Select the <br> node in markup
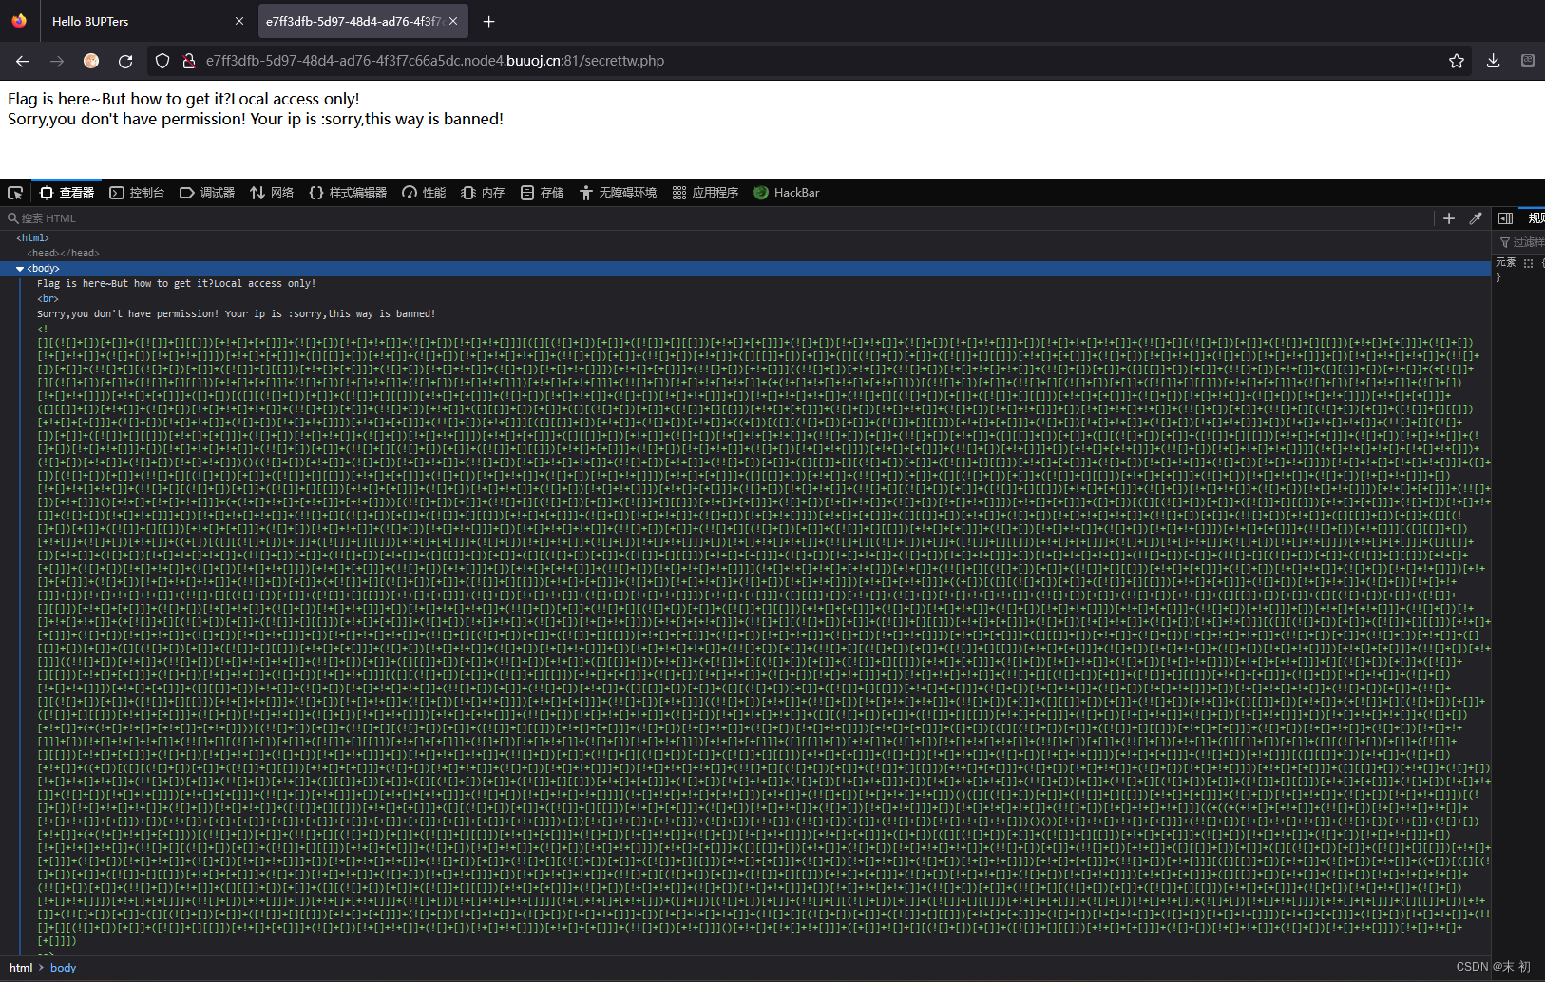The image size is (1545, 982). [48, 299]
